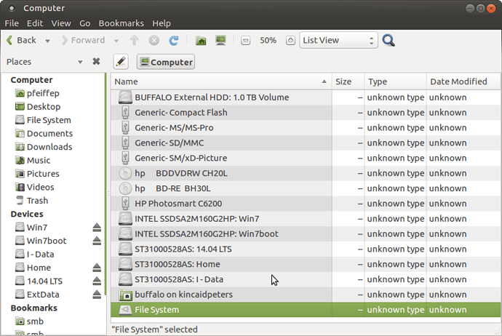502x336 pixels.
Task: Click the highlighted File System row
Action: pos(306,310)
